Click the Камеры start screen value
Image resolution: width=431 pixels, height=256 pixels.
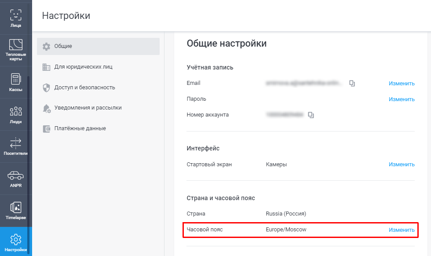pyautogui.click(x=276, y=165)
